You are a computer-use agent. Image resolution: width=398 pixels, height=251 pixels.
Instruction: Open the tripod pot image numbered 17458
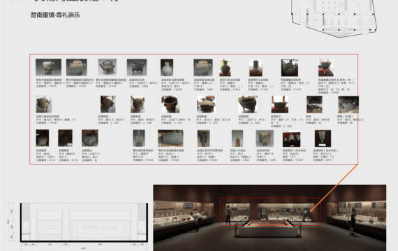(x=44, y=104)
